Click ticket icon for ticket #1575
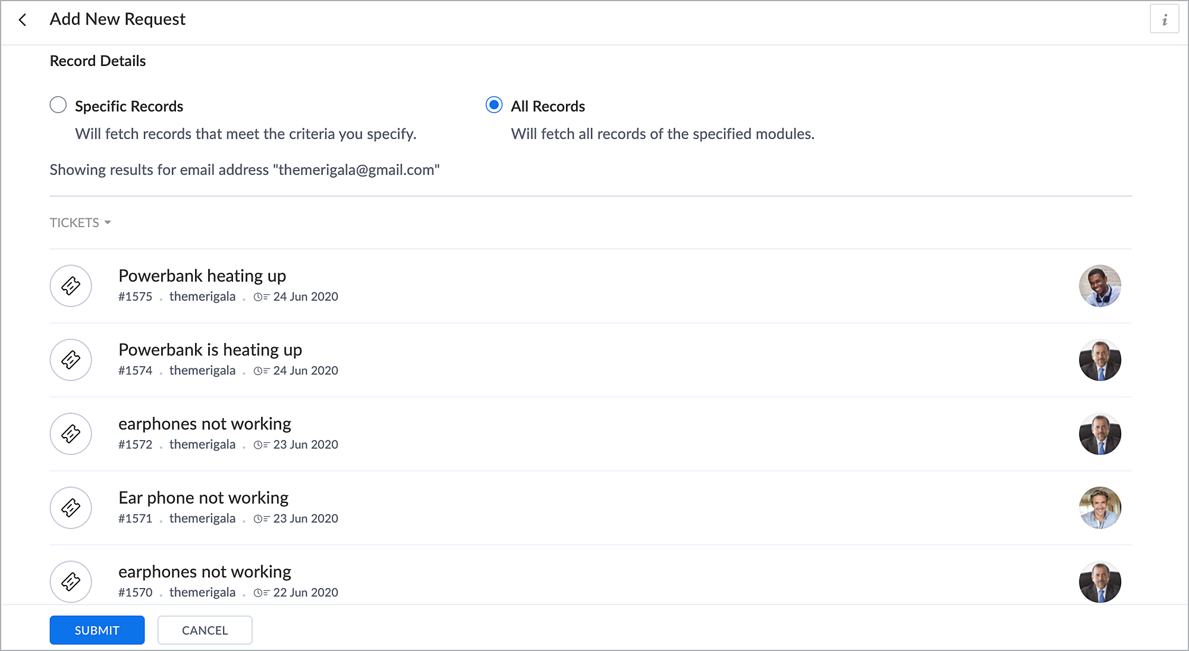This screenshot has width=1189, height=651. tap(71, 286)
